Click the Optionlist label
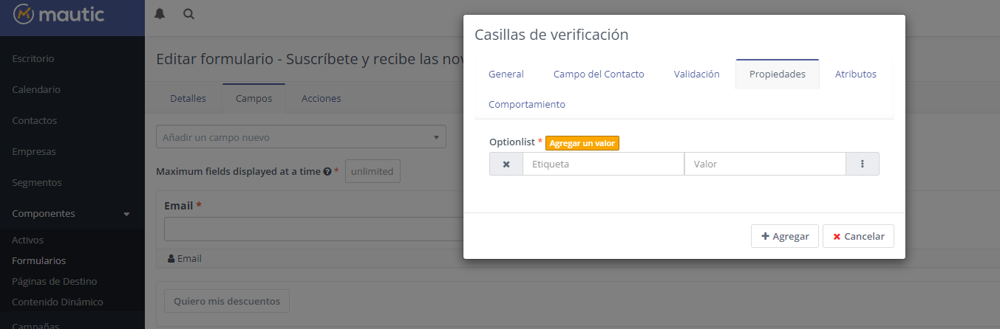The height and width of the screenshot is (329, 1000). (511, 141)
